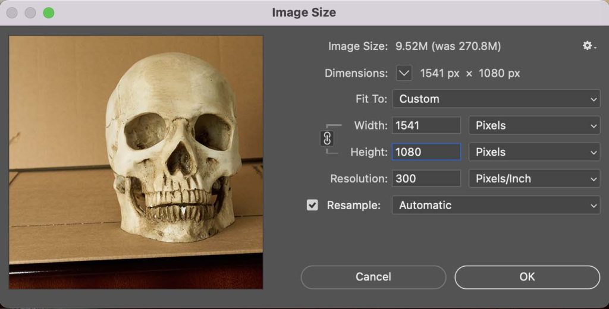Viewport: 609px width, 309px height.
Task: Toggle the constrain proportions link icon
Action: point(327,138)
